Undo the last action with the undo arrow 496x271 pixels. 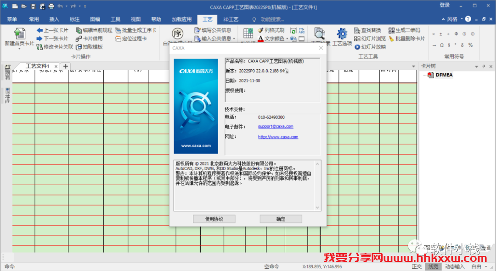click(61, 6)
